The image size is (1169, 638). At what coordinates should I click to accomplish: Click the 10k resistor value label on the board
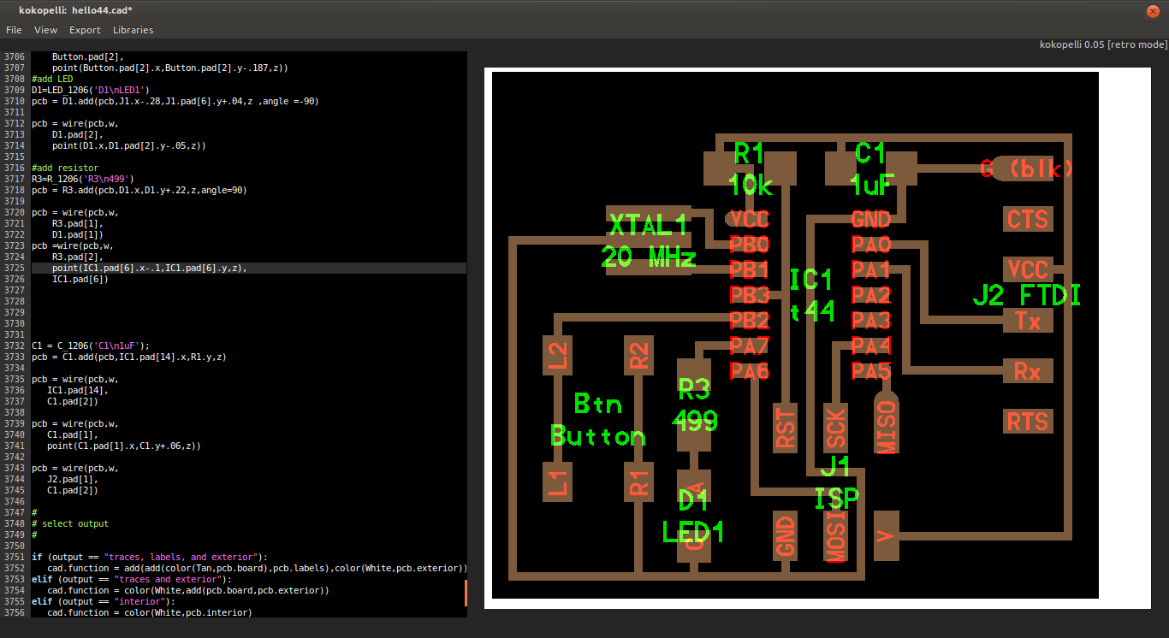(x=751, y=183)
